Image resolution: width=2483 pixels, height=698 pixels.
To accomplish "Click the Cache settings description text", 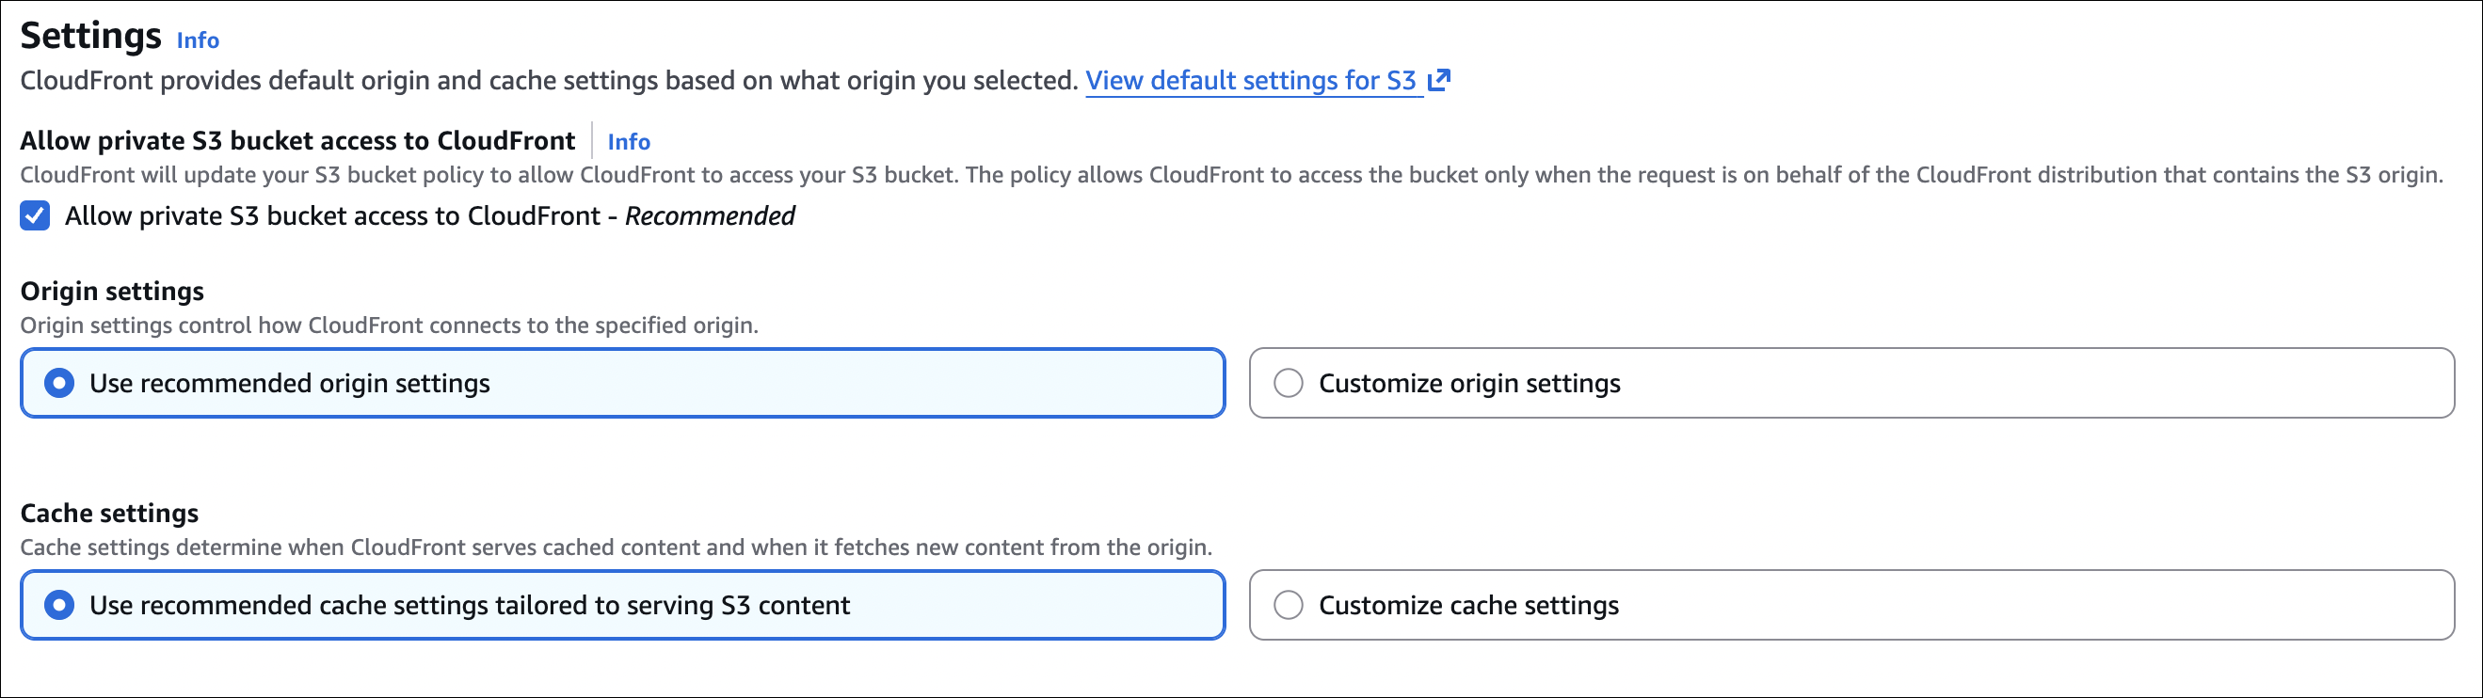I will 615,547.
